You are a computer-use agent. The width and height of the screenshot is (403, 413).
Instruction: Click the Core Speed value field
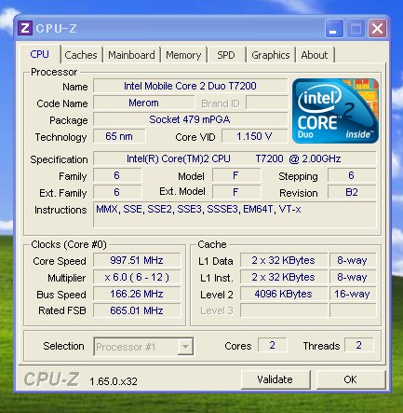pos(137,260)
